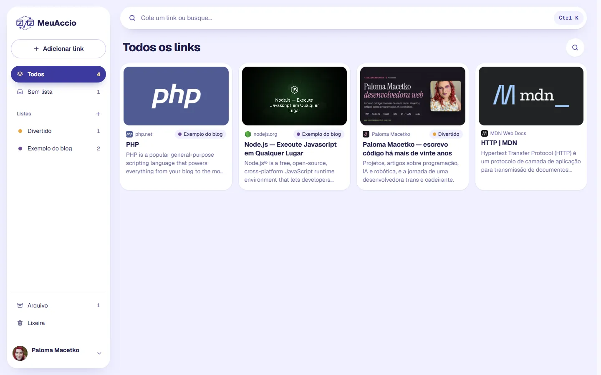The width and height of the screenshot is (601, 375).
Task: Open the Lixeira section
Action: point(58,323)
